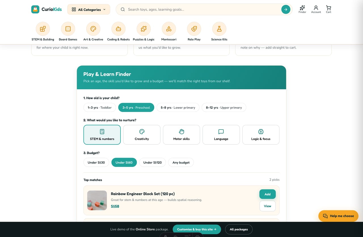Click the search arrow submit icon
The width and height of the screenshot is (363, 237).
(286, 9)
